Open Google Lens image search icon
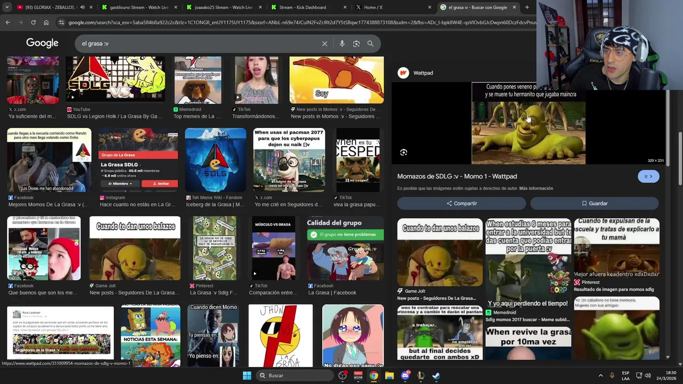 pos(356,44)
